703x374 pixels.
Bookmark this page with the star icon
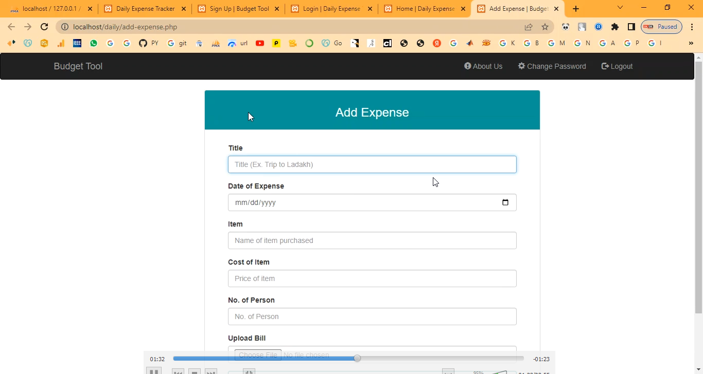click(545, 27)
